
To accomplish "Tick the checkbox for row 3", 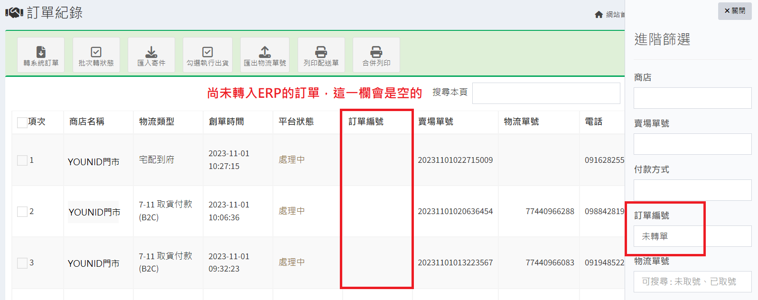I will click(x=22, y=263).
